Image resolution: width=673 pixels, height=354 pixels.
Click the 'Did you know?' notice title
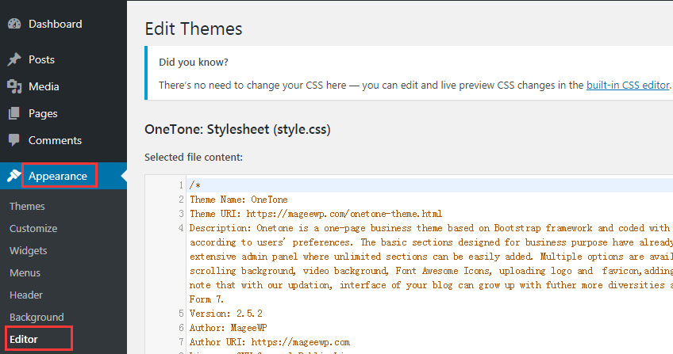tap(194, 63)
